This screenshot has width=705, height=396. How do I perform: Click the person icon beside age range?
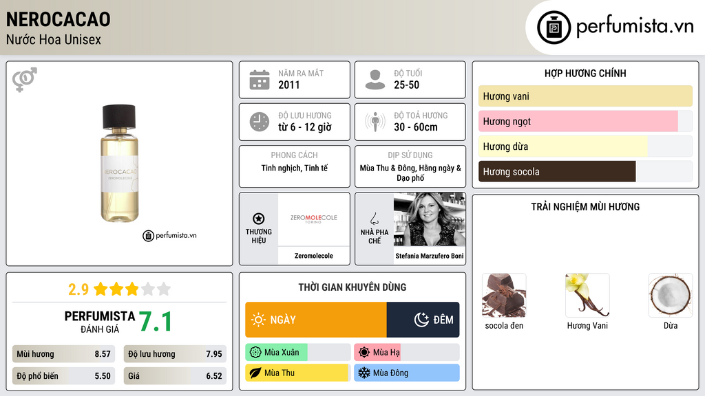pyautogui.click(x=375, y=80)
